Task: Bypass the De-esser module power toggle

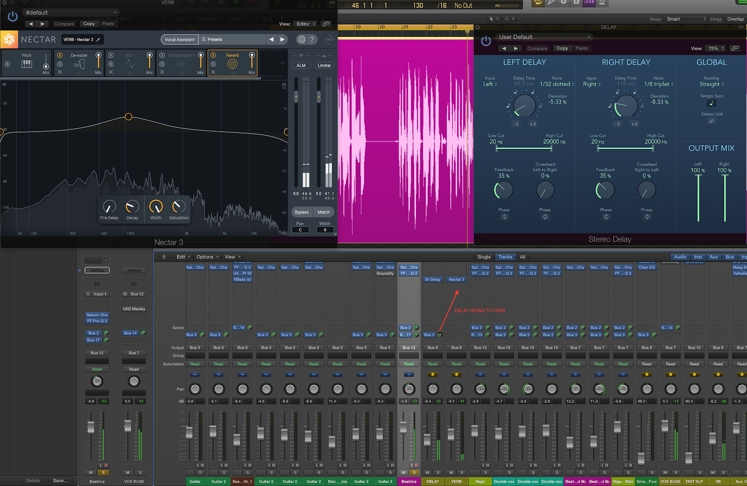Action: pyautogui.click(x=60, y=55)
